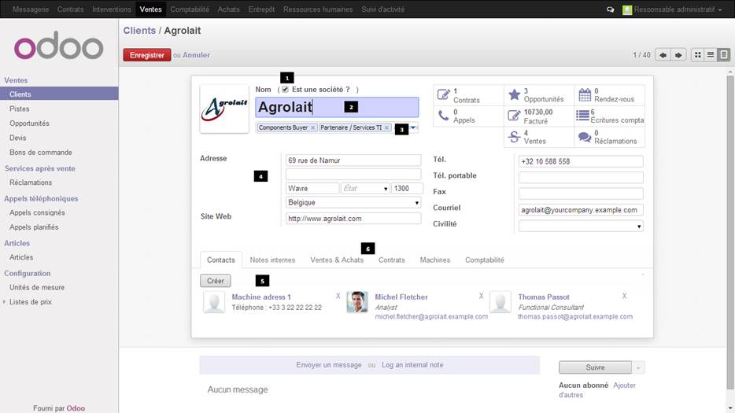This screenshot has width=735, height=413.
Task: Delete the Machine adress 1 contact
Action: point(338,296)
